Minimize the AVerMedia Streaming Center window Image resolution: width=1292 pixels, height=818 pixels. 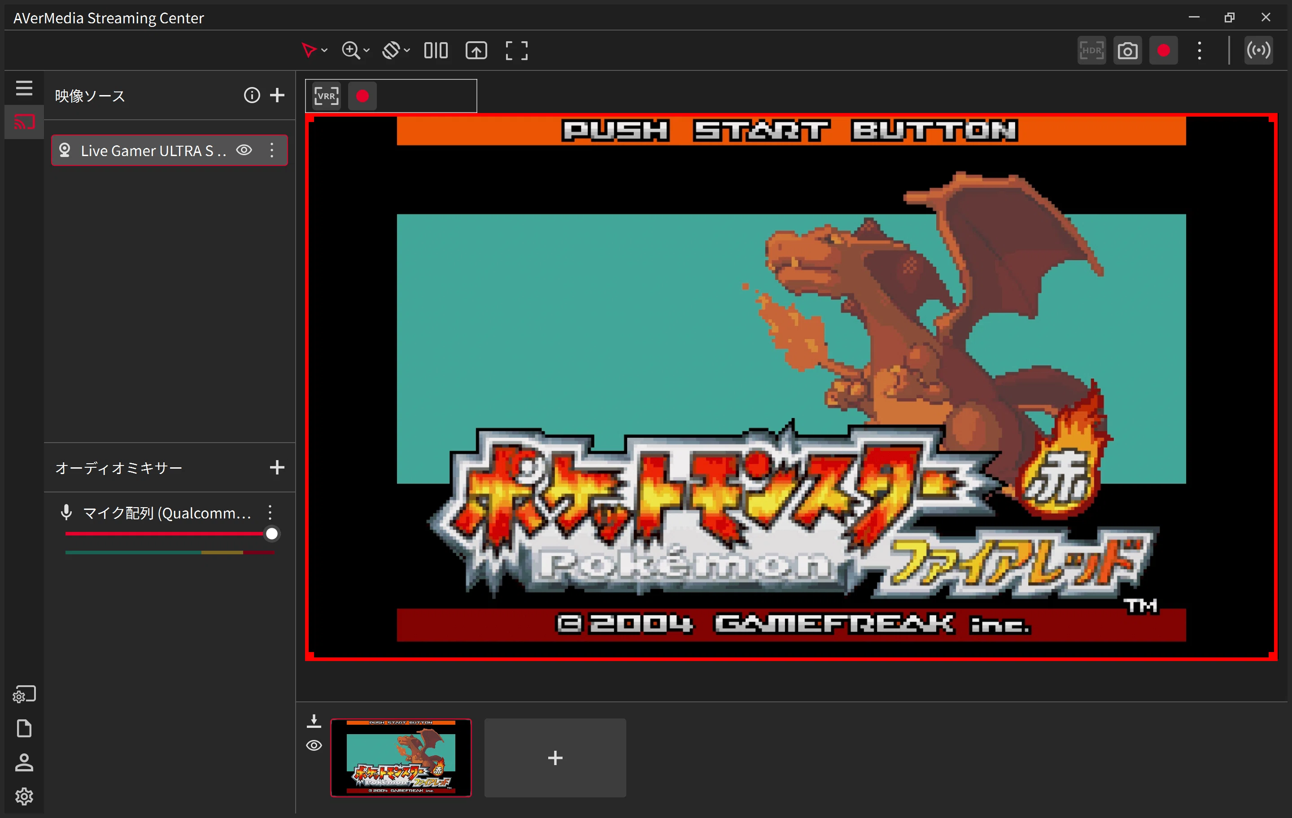[x=1194, y=17]
